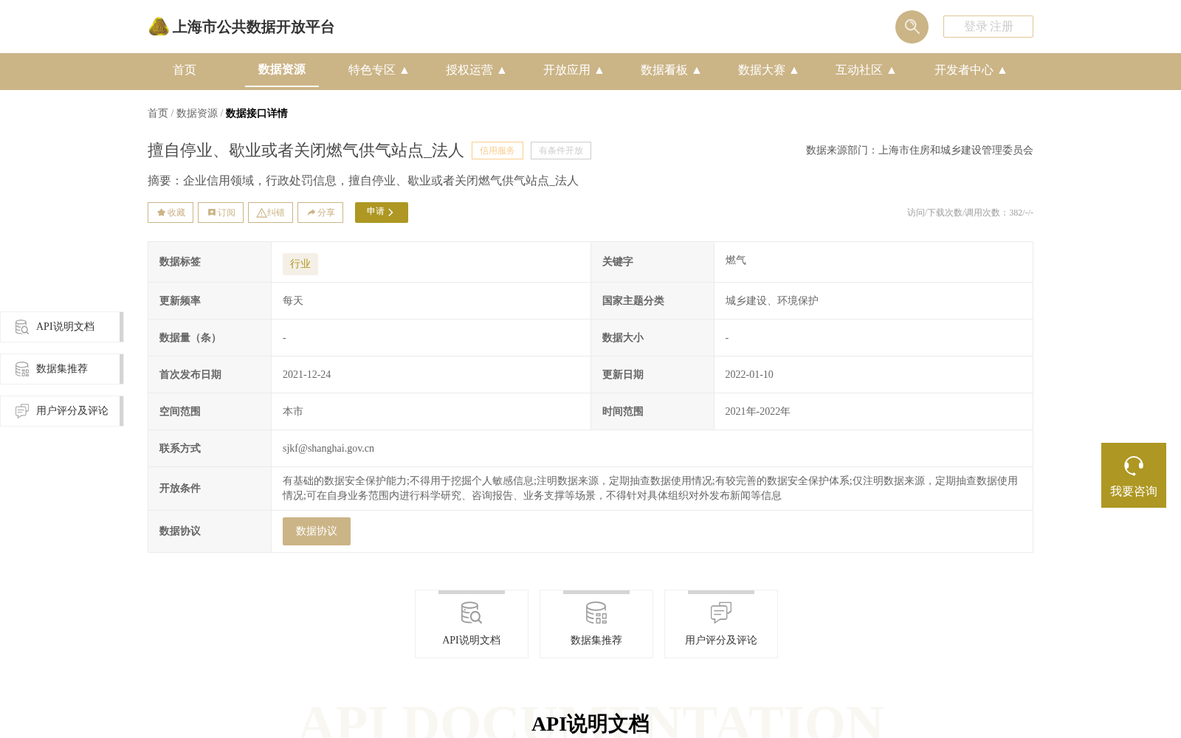Screen dimensions: 1181x738
Task: Click the star favorite 收藏 button
Action: point(171,213)
